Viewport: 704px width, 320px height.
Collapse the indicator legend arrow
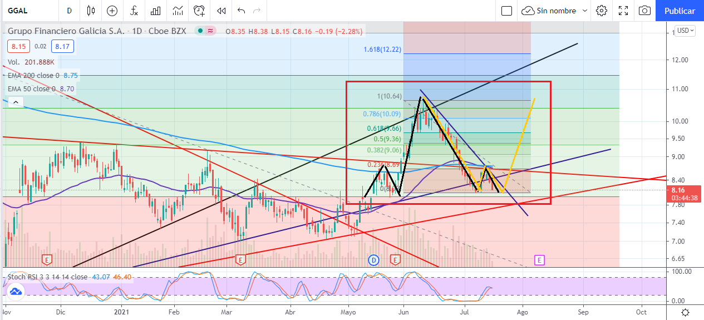click(16, 102)
